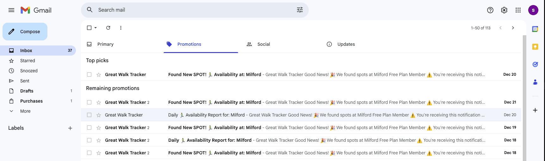Screen dimensions: 545x161
Task: Open the select dropdown arrow
Action: [96, 28]
